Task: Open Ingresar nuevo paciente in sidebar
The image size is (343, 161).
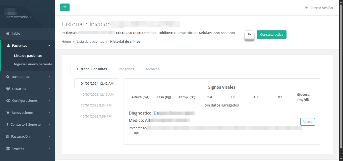Action: [33, 64]
